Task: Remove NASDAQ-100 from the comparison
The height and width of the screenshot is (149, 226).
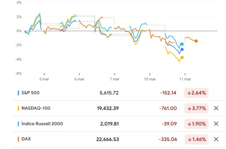Action: click(x=216, y=108)
